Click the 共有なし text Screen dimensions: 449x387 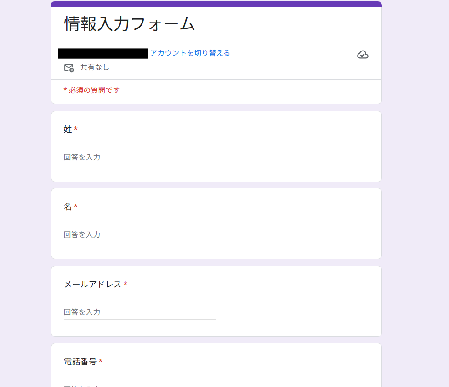[x=95, y=67]
